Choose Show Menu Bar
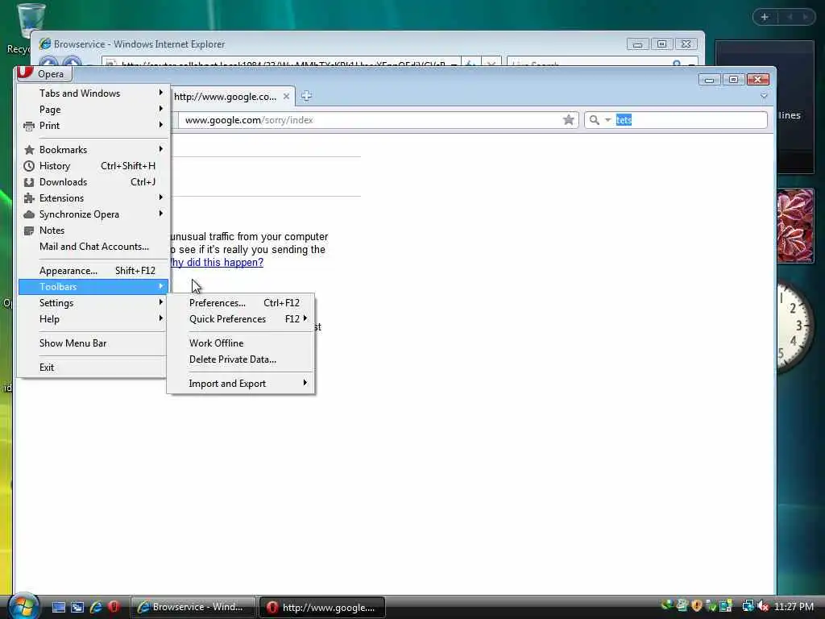 93,343
